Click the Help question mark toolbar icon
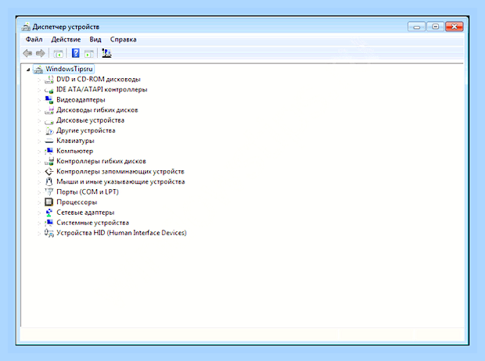485x361 pixels. point(75,53)
